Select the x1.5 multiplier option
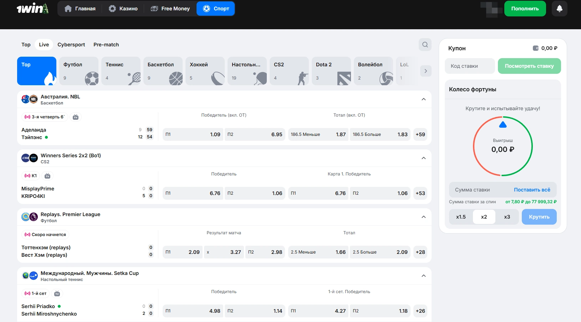Image resolution: width=581 pixels, height=322 pixels. point(461,217)
